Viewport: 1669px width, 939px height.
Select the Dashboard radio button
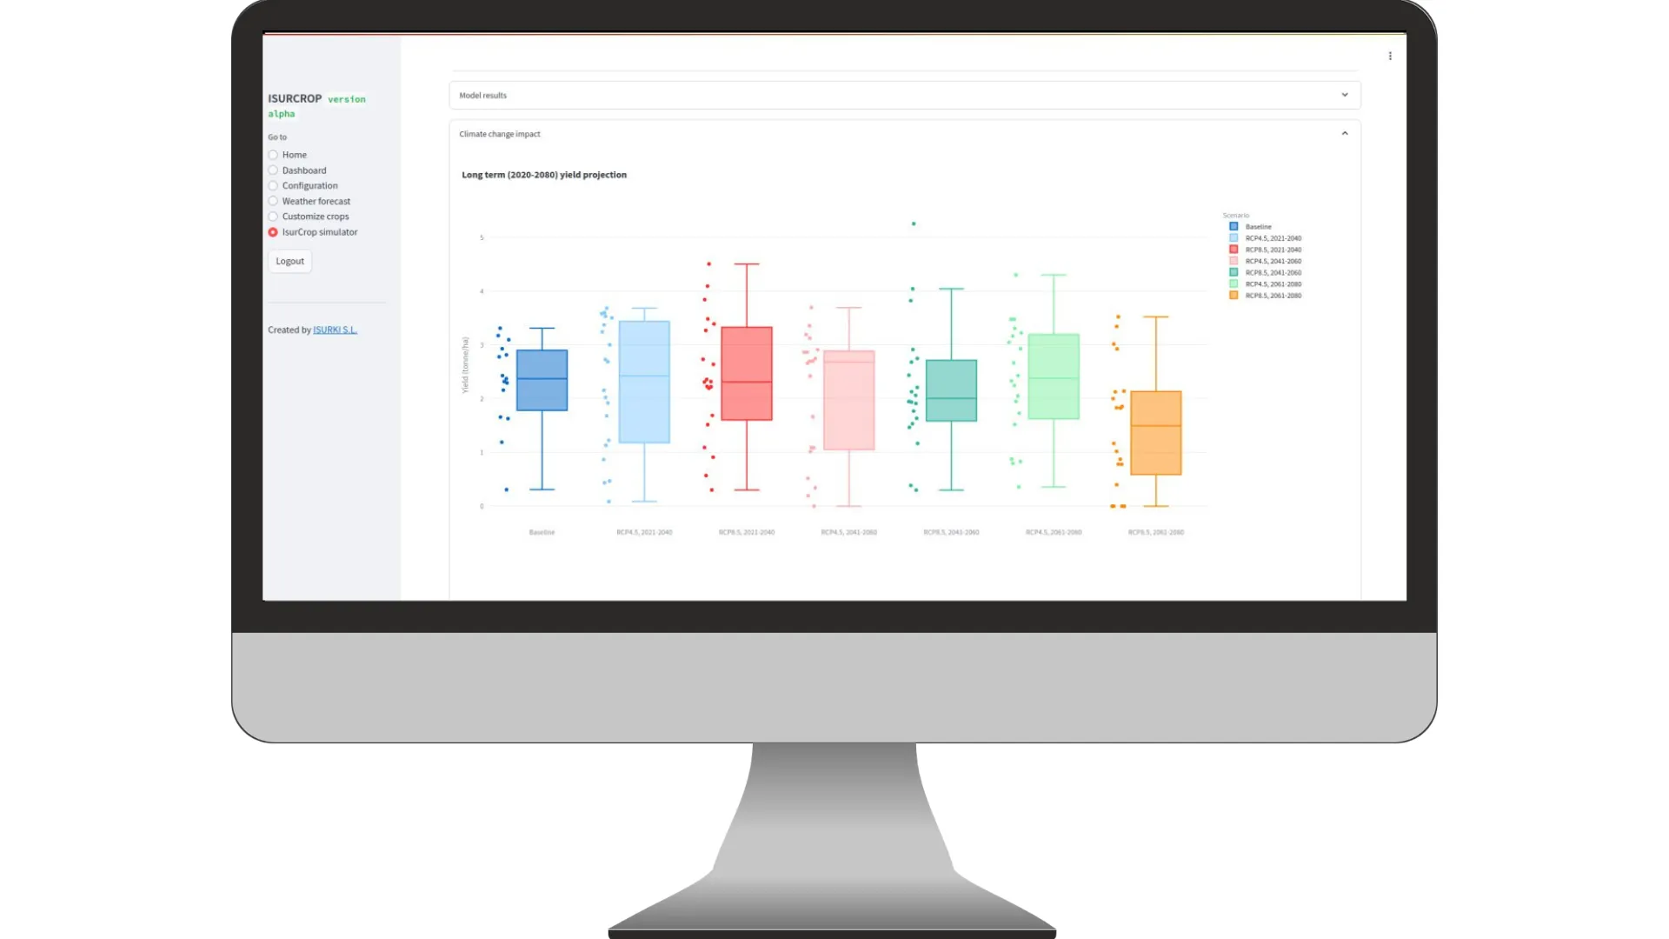(273, 170)
